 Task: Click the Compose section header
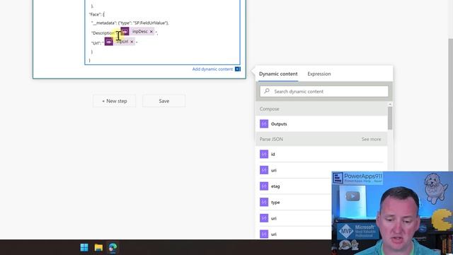321,108
